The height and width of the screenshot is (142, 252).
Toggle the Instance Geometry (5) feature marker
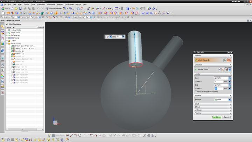click(x=12, y=59)
